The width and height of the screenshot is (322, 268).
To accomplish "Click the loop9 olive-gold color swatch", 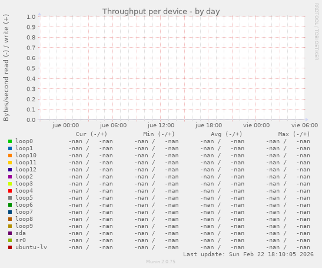I will coord(10,226).
